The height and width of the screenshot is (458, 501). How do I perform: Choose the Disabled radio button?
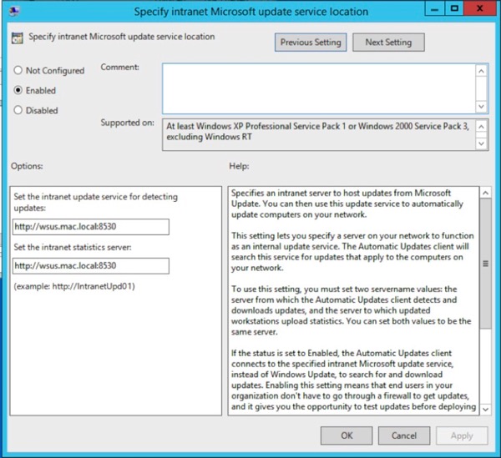pyautogui.click(x=19, y=110)
